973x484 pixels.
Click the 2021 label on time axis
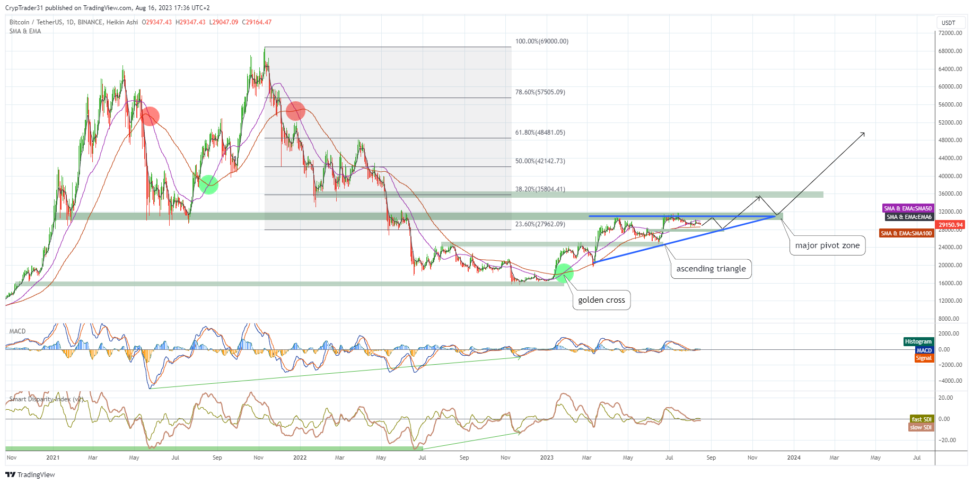pyautogui.click(x=52, y=457)
